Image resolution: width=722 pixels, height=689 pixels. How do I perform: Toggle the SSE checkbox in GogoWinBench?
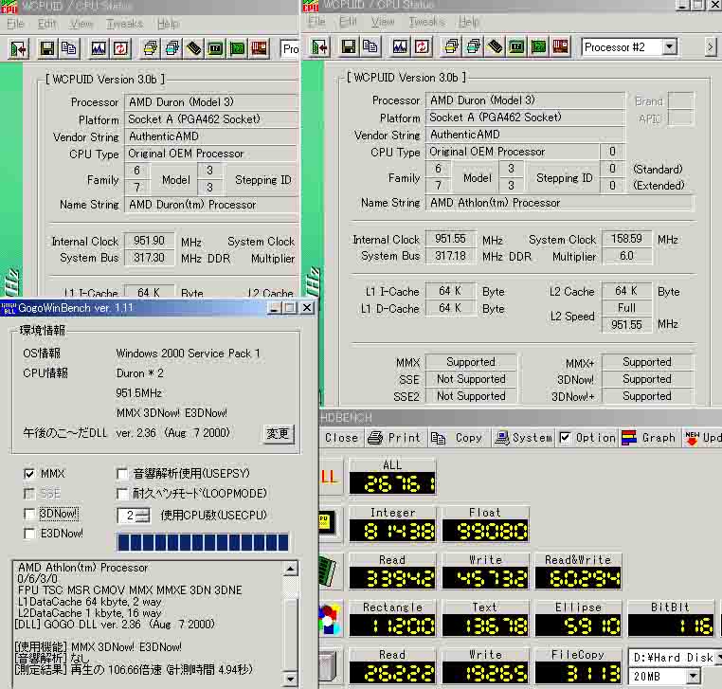pos(29,494)
